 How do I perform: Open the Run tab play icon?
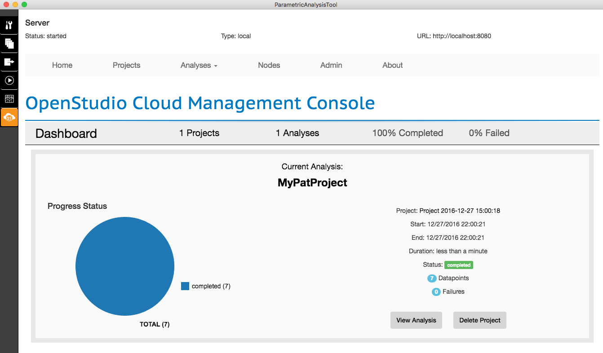click(9, 80)
